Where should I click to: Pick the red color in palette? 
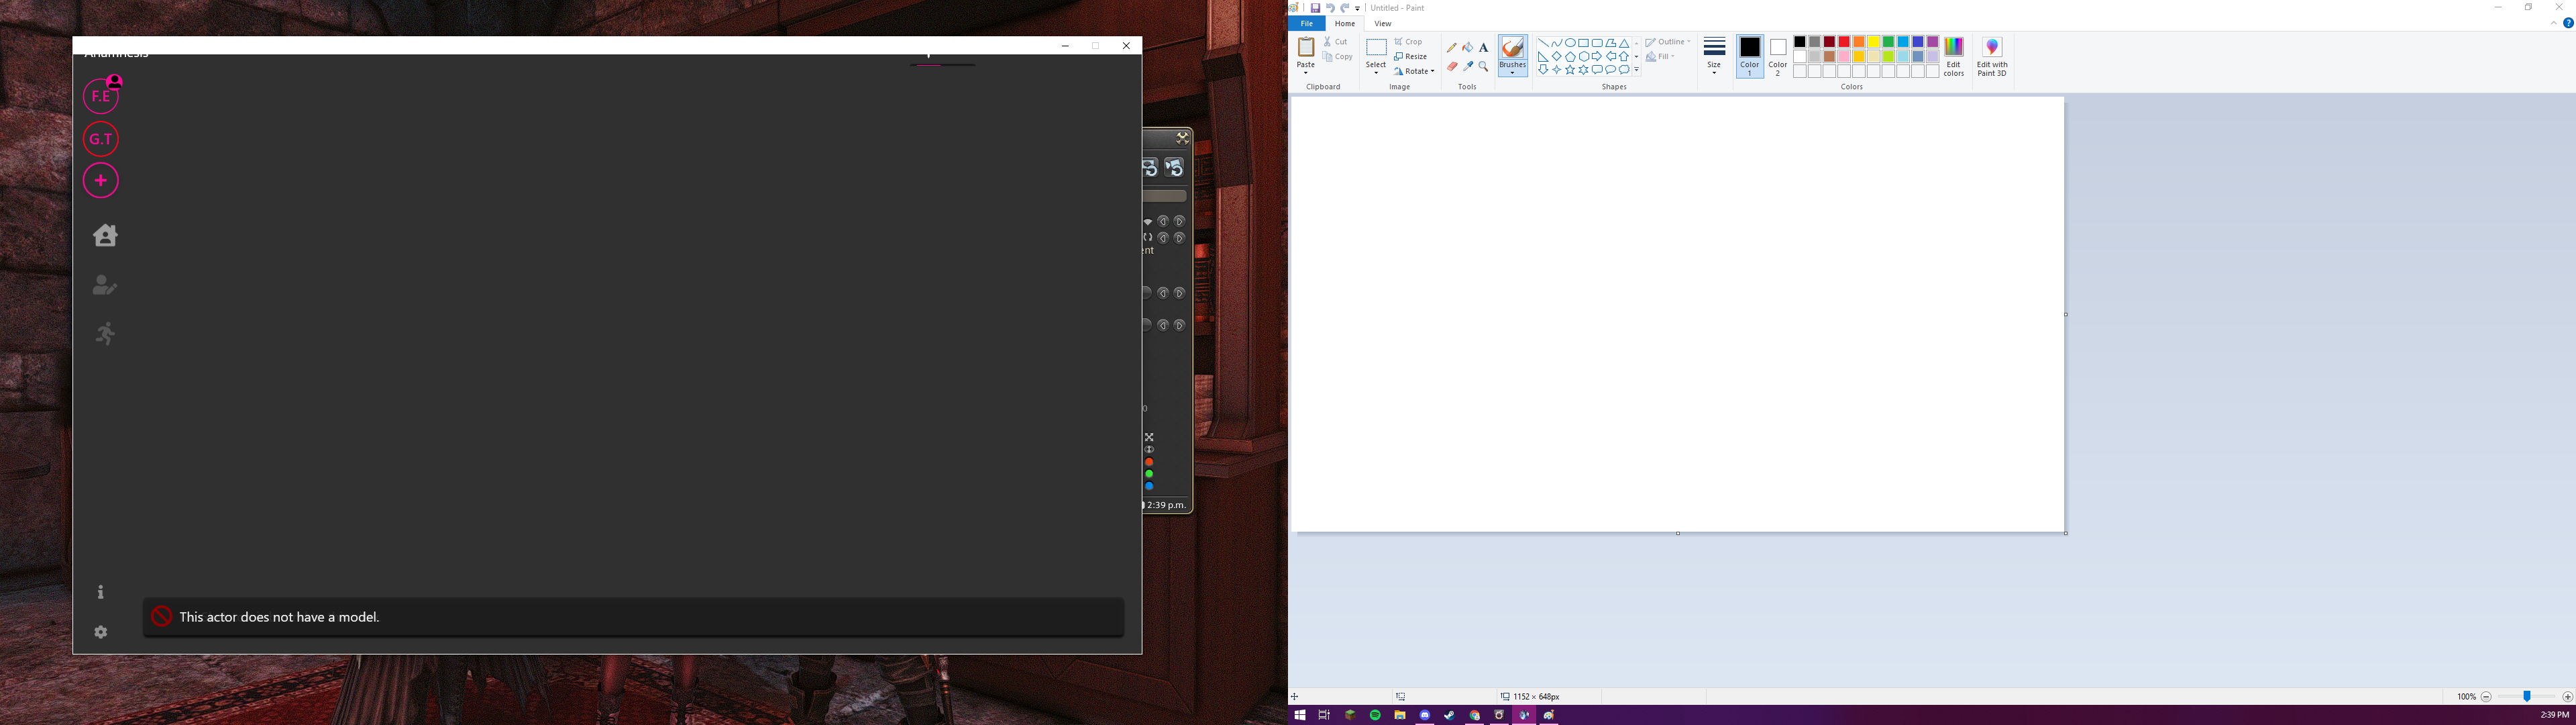pos(1844,42)
